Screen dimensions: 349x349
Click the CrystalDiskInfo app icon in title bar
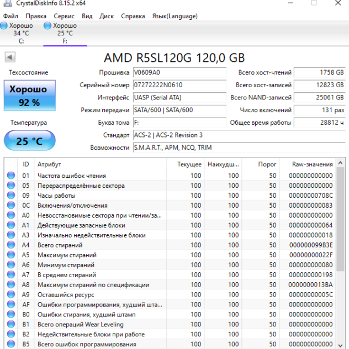[x=8, y=3]
